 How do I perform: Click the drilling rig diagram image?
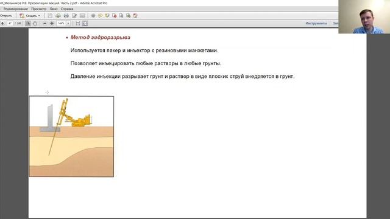[72, 136]
